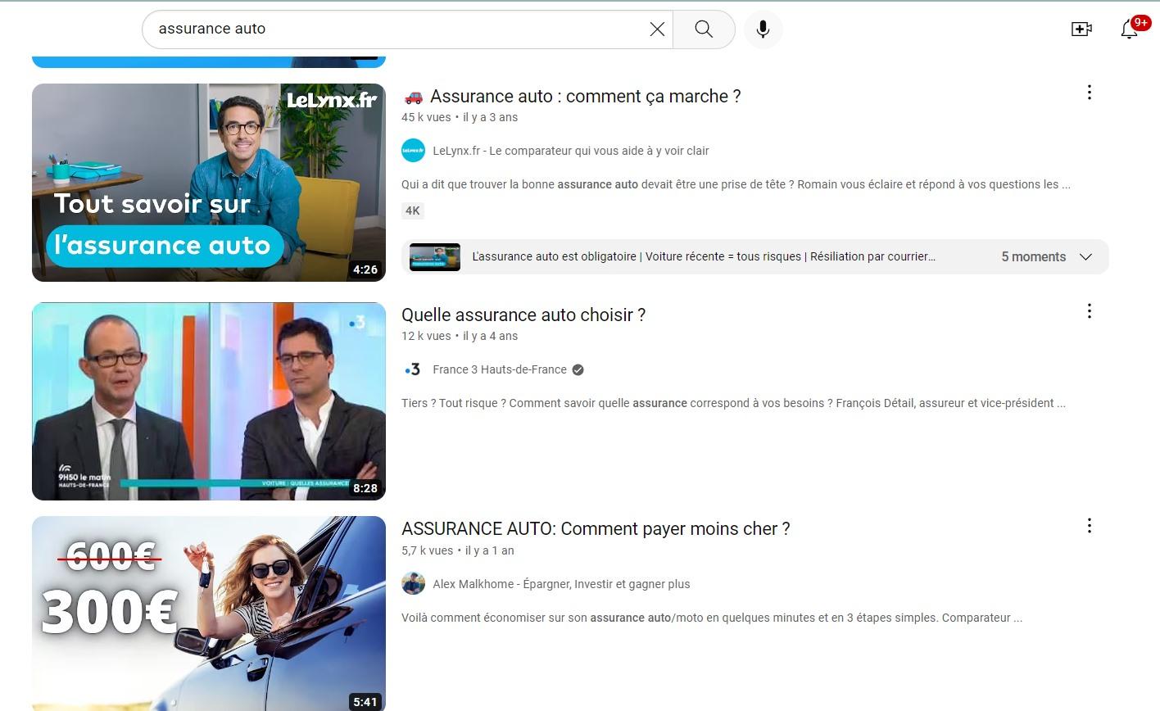Expand the '5 moments' chevron
Image resolution: width=1160 pixels, height=711 pixels.
coord(1085,257)
